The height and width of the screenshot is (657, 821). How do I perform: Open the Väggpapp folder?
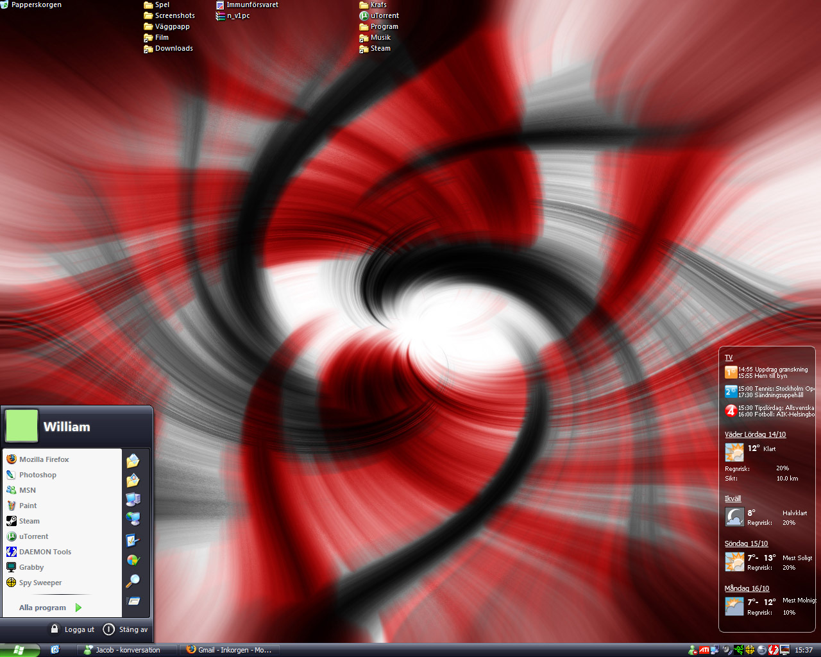(x=167, y=26)
